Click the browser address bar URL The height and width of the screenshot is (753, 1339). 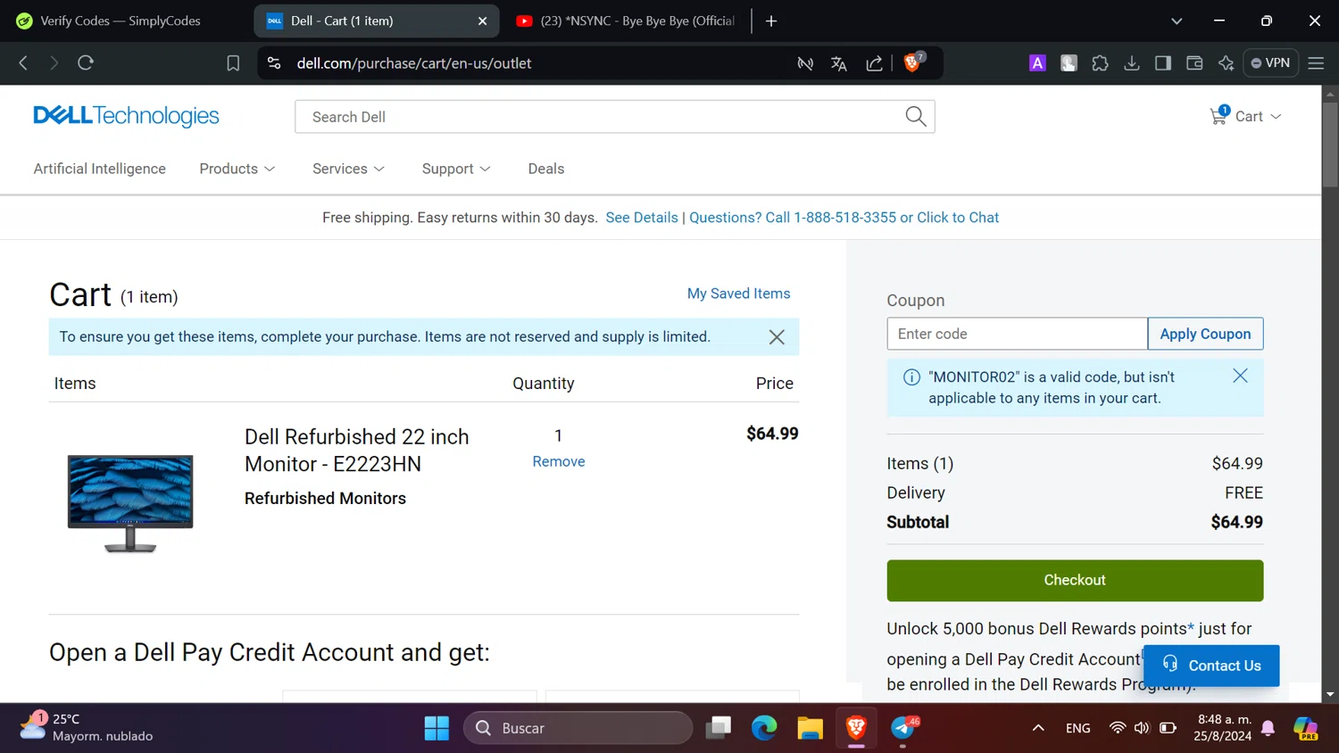pyautogui.click(x=414, y=63)
